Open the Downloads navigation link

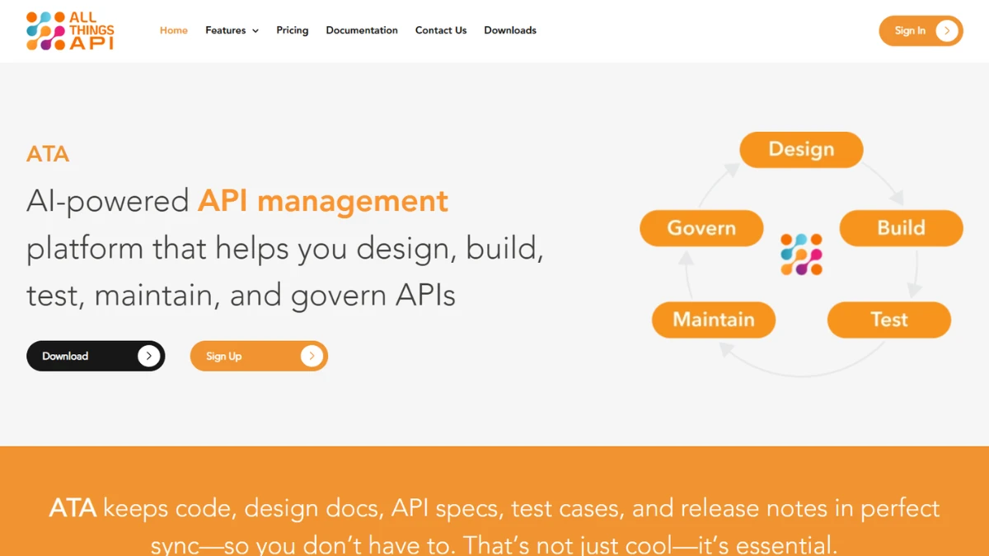[510, 30]
